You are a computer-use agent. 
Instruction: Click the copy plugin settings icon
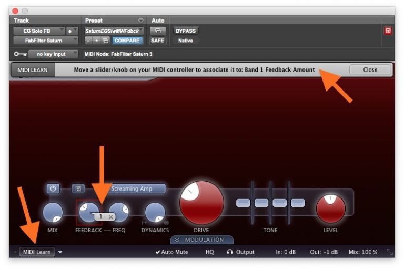[105, 41]
